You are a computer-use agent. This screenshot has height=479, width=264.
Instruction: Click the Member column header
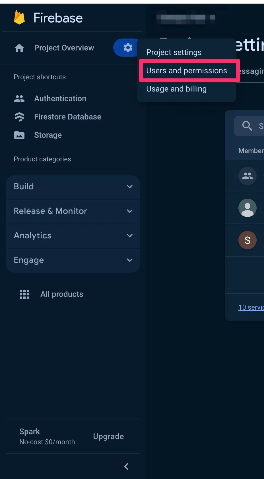tap(251, 151)
